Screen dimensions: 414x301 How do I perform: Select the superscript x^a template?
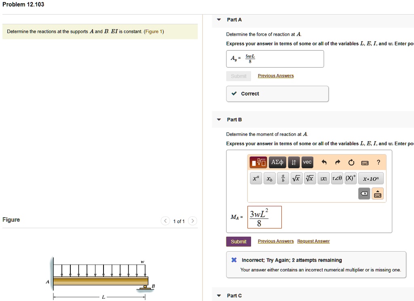[256, 178]
